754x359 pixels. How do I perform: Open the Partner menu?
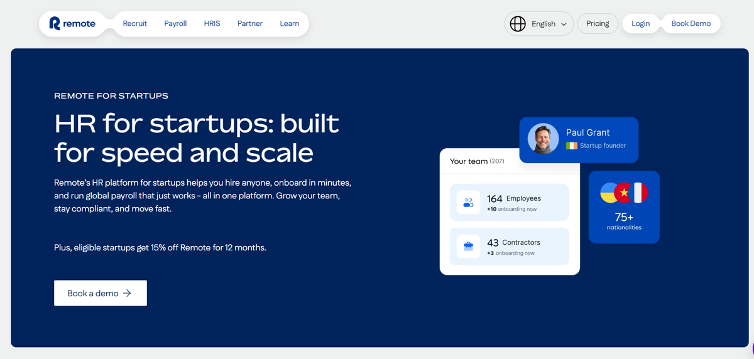(249, 24)
